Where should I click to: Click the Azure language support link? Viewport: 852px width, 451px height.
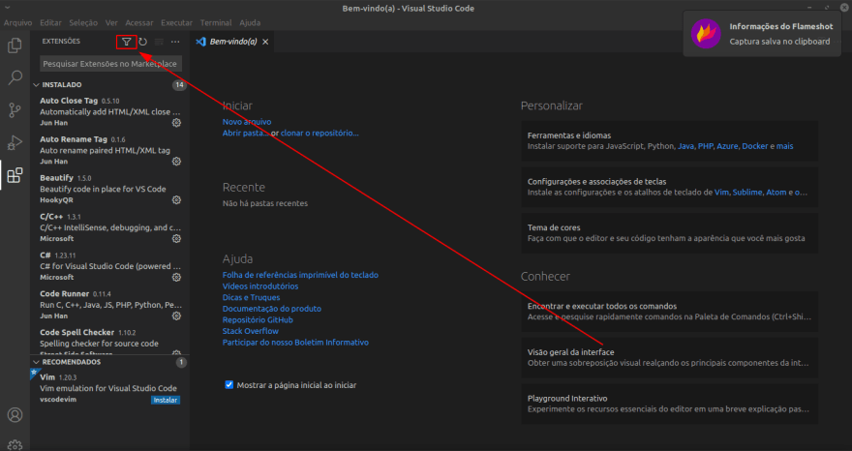point(727,146)
